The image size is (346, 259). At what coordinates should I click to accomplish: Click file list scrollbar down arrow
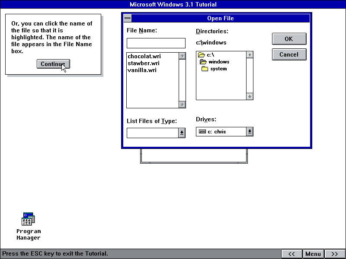click(182, 104)
